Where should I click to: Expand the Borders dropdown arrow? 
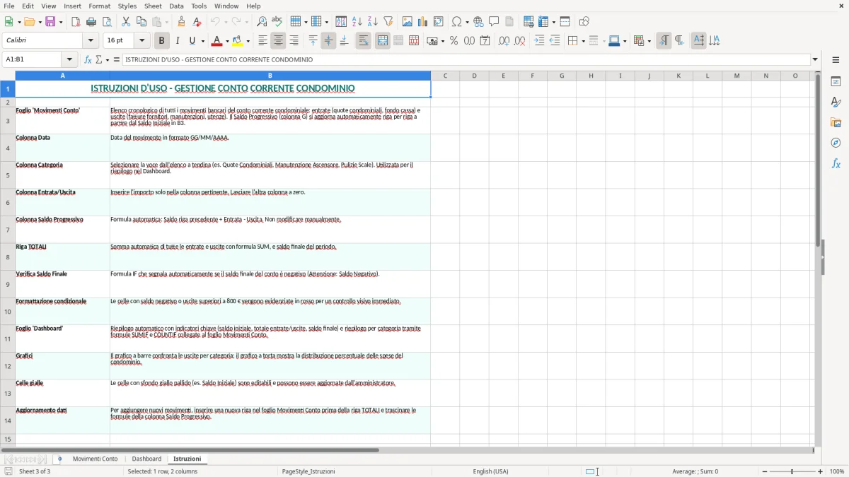[x=583, y=41]
